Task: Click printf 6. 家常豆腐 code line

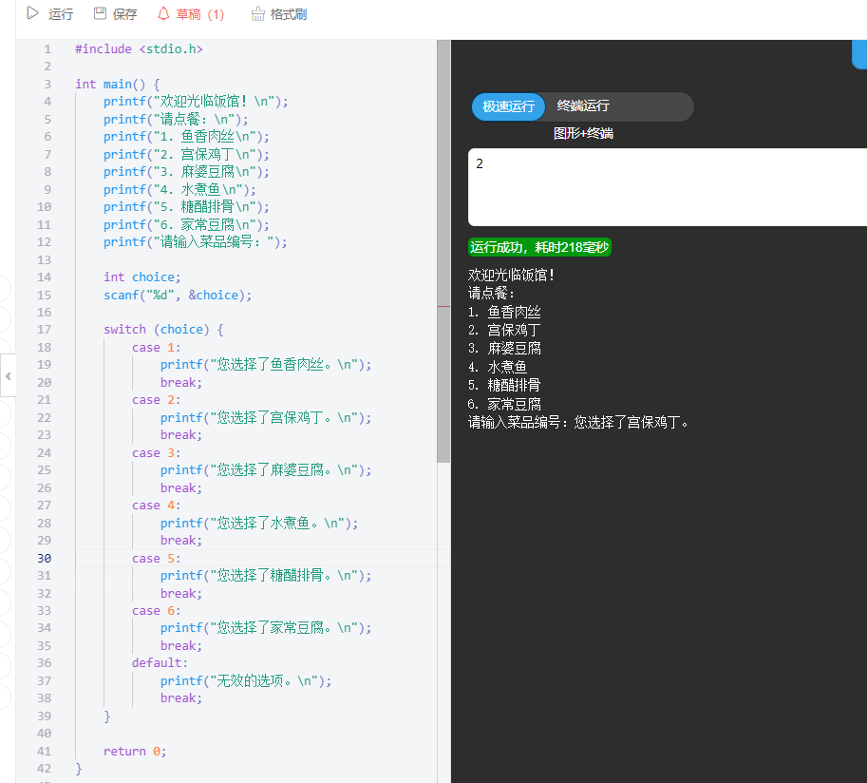Action: coord(186,224)
